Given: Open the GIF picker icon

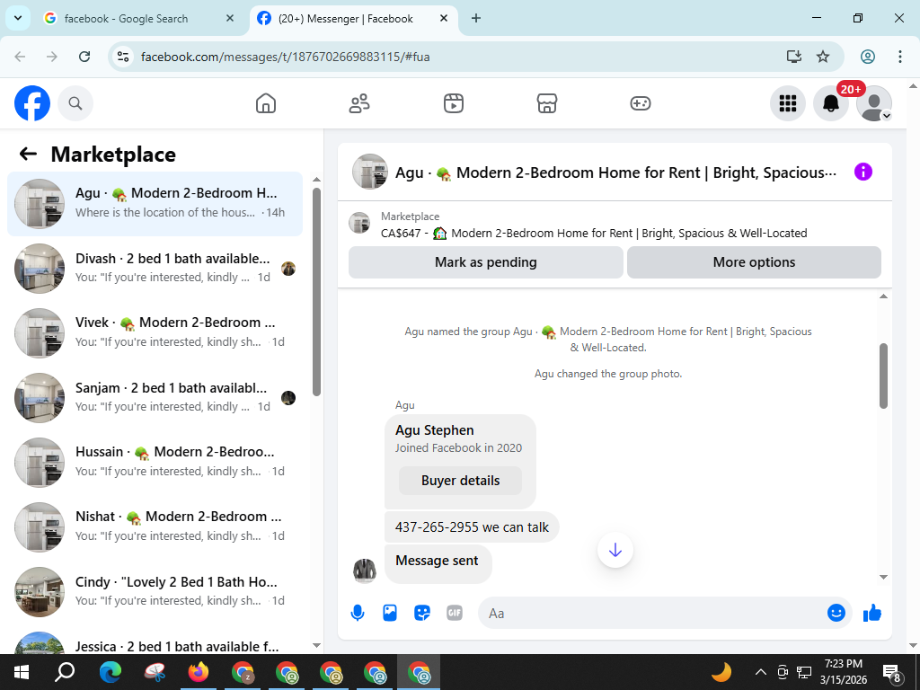Looking at the screenshot, I should (454, 613).
